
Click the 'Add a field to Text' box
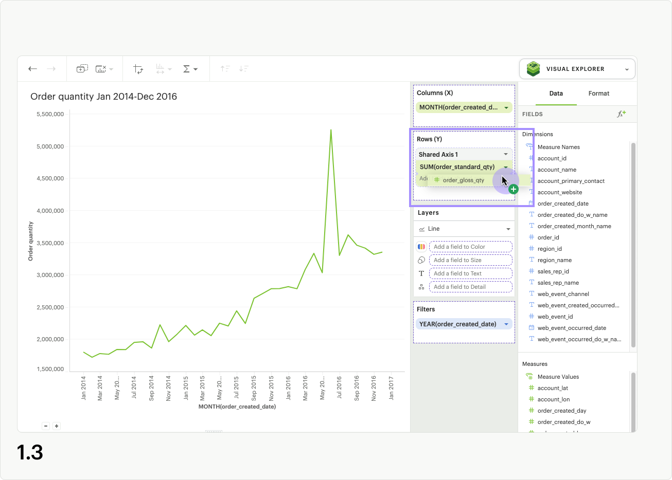(x=470, y=273)
